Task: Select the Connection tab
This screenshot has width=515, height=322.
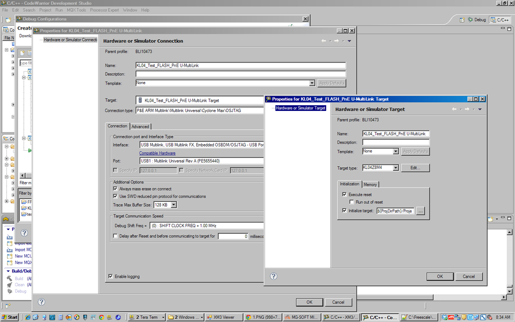Action: point(117,126)
